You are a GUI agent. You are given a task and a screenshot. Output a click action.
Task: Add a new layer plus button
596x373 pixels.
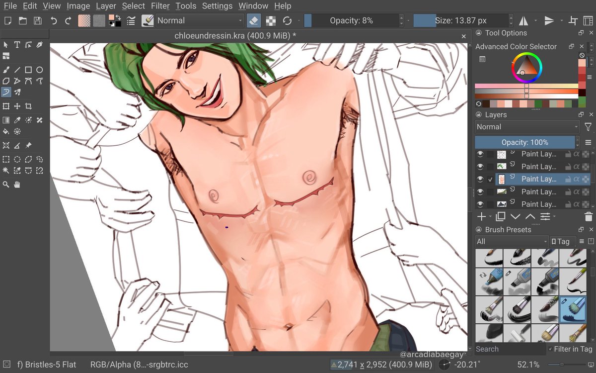coord(481,216)
